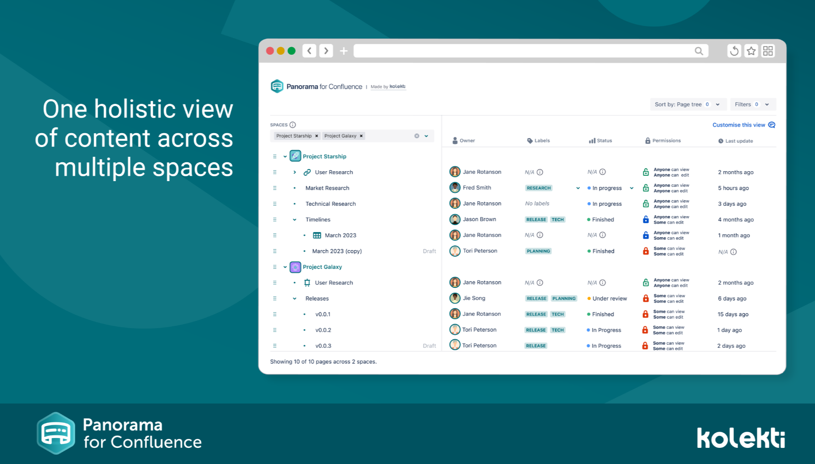
Task: Open the Project Starship space link
Action: (x=324, y=156)
